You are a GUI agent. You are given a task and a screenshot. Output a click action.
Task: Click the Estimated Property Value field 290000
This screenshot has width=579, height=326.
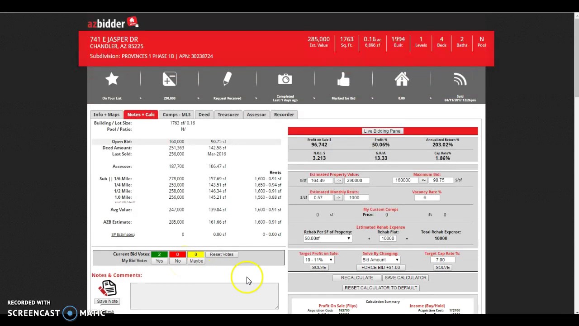tap(357, 180)
